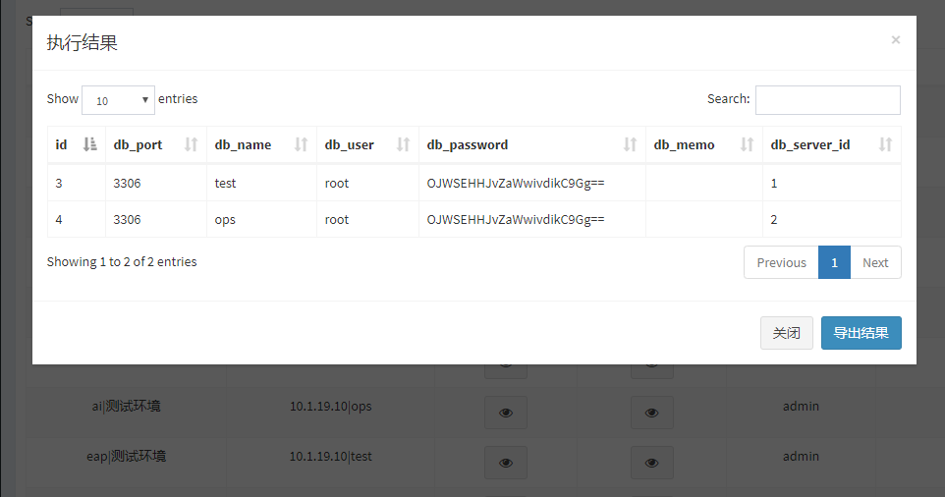Open the Show entries count dropdown
This screenshot has width=945, height=497.
118,100
